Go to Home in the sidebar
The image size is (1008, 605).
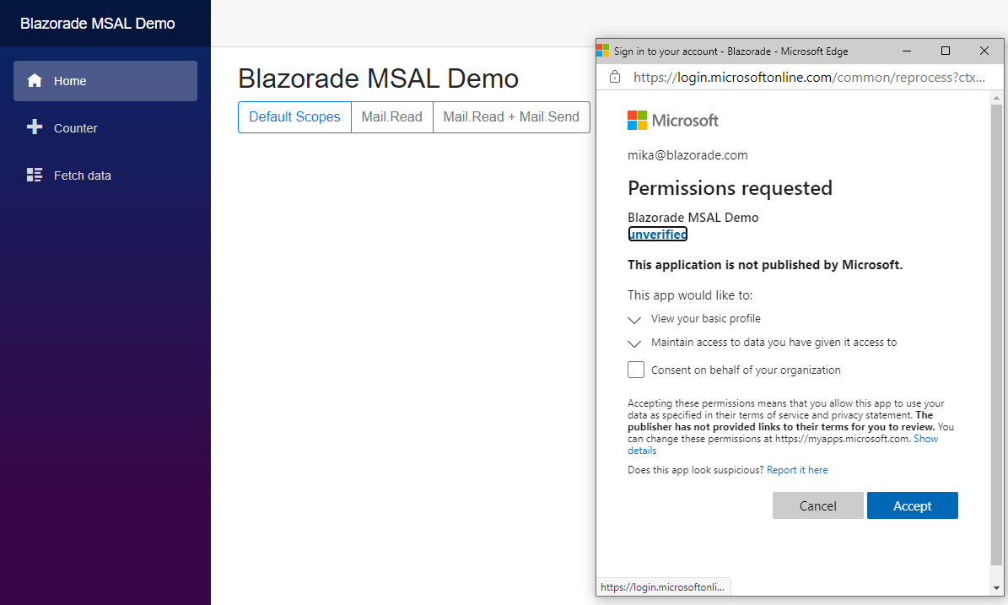pyautogui.click(x=105, y=81)
